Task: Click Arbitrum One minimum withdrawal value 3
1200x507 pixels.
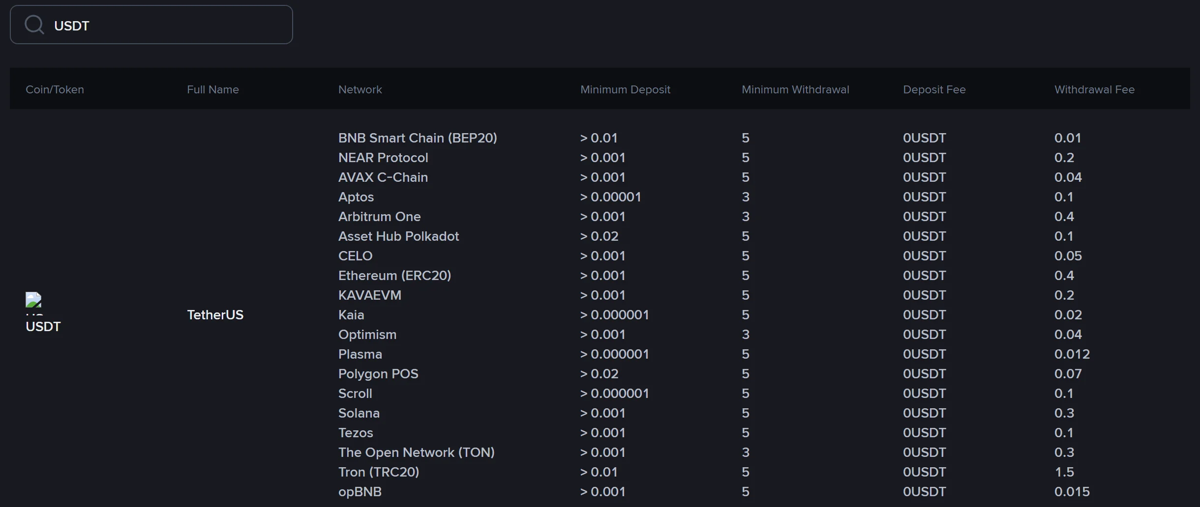Action: 746,217
